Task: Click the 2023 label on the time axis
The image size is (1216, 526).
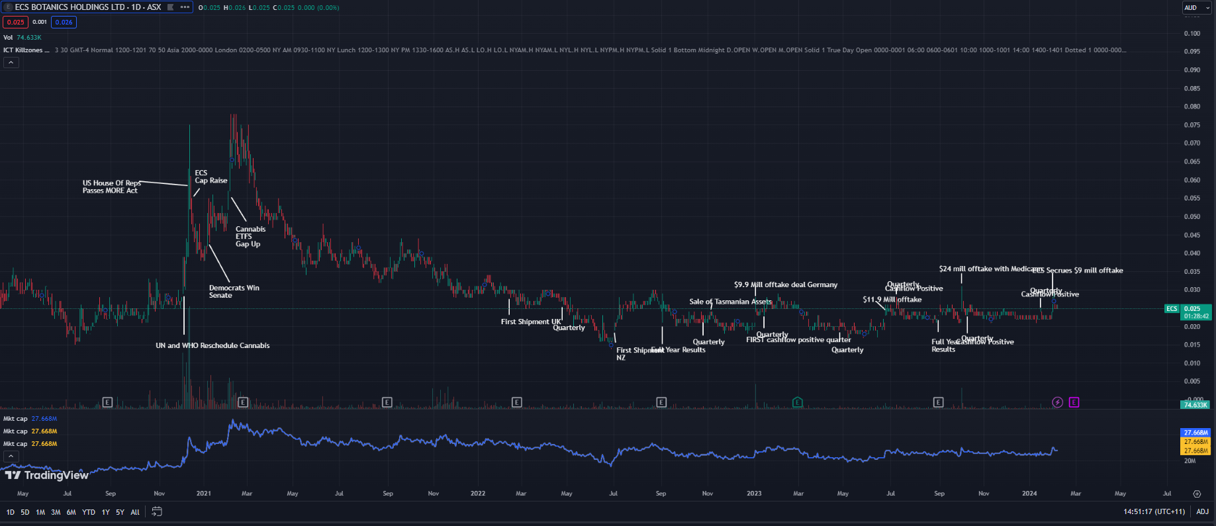Action: (754, 494)
